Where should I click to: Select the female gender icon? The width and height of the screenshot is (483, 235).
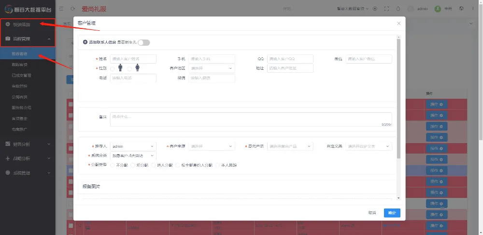137,68
